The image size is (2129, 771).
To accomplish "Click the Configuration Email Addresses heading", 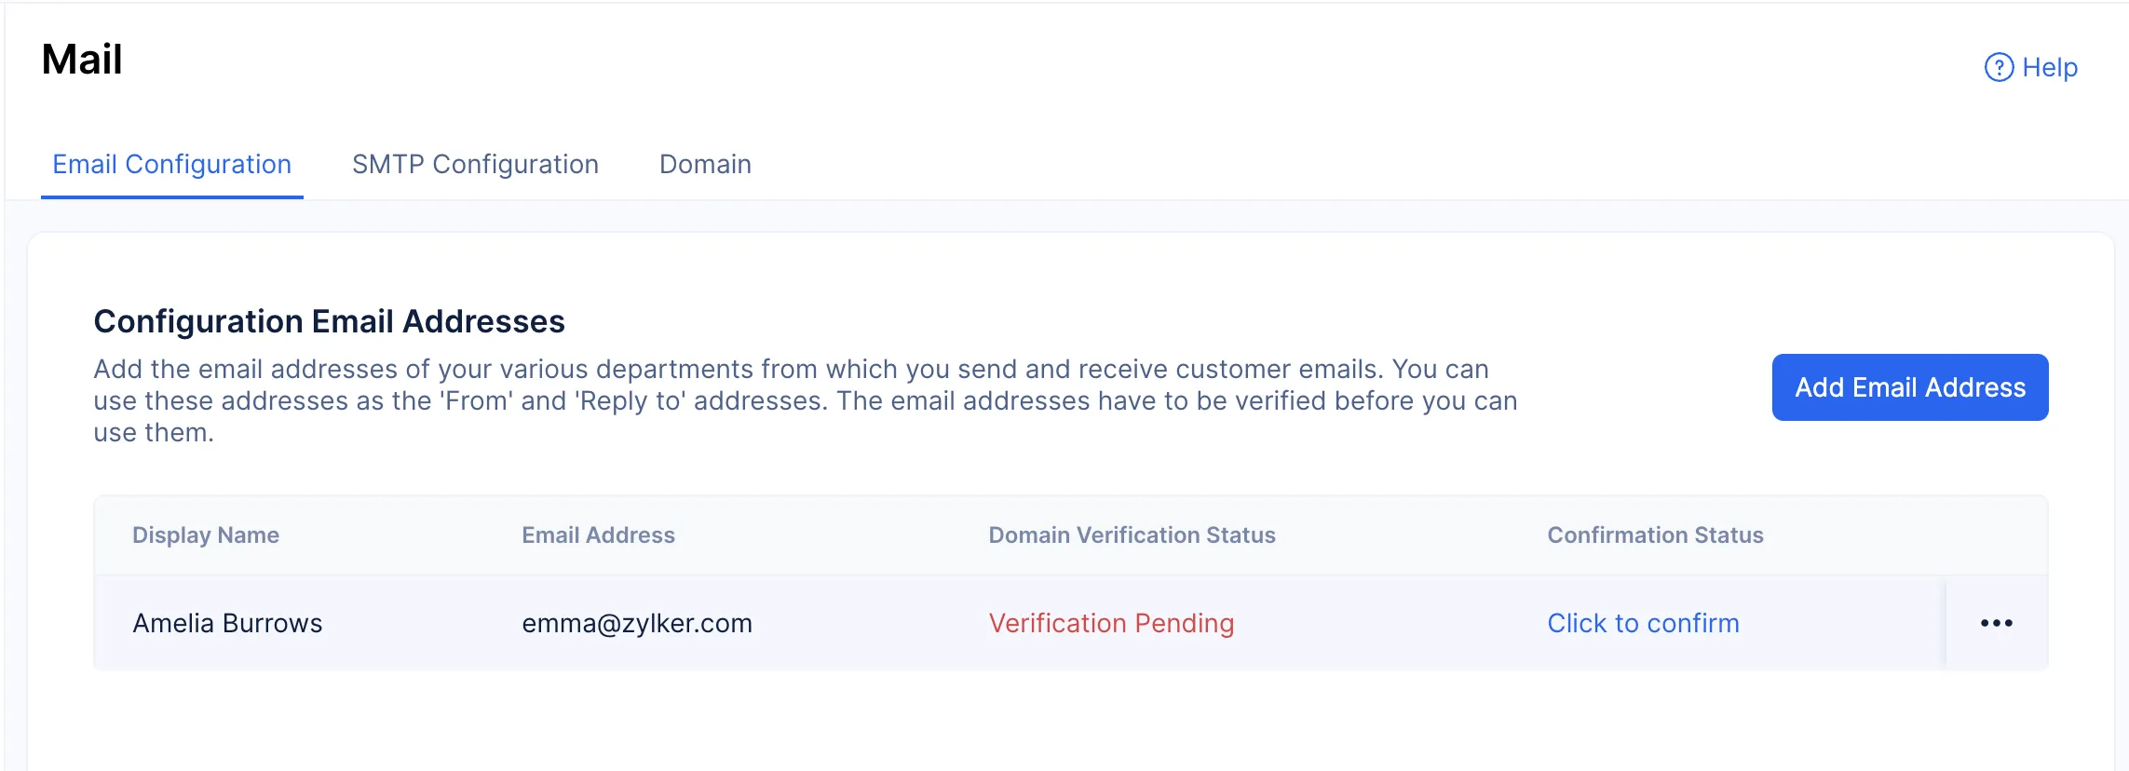I will click(329, 321).
